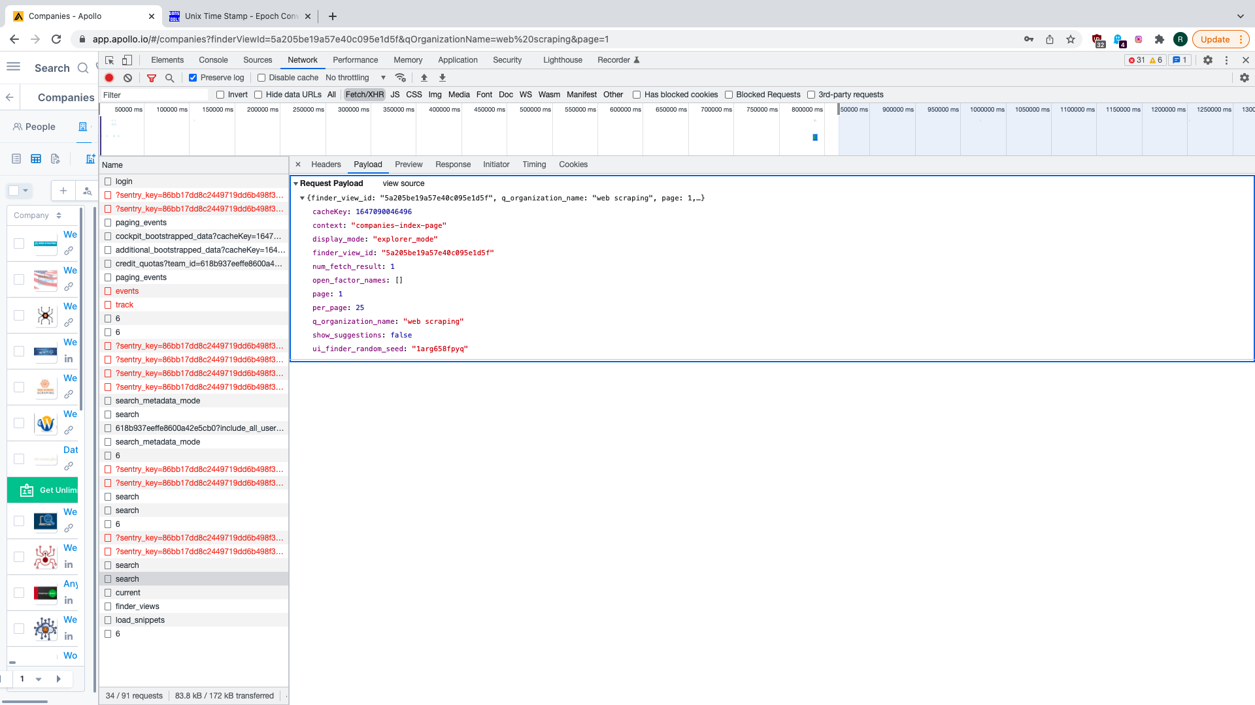Open network conditions wifi icon
This screenshot has width=1255, height=705.
(x=401, y=78)
